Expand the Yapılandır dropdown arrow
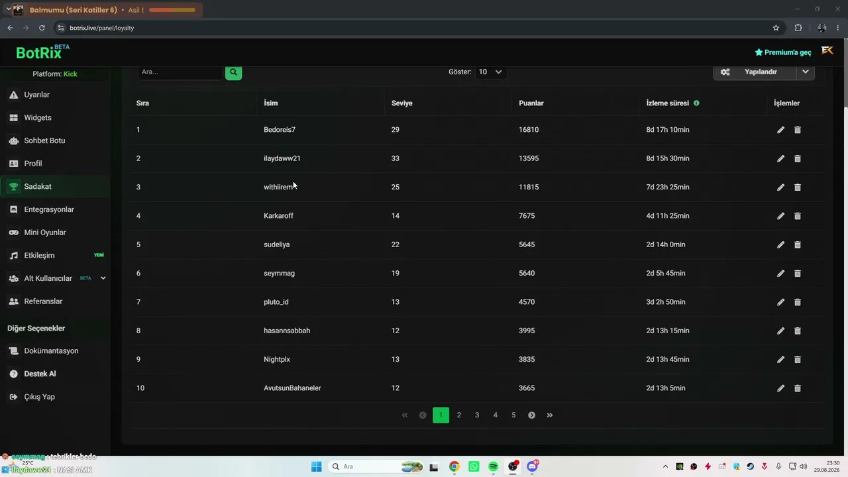 click(x=806, y=72)
